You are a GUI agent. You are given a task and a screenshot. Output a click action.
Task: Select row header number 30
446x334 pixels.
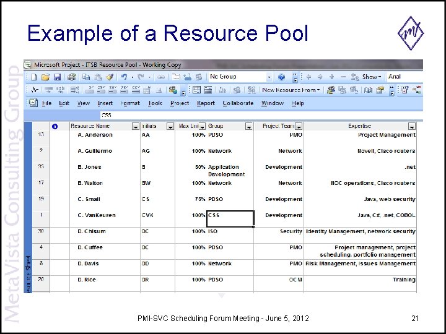41,235
